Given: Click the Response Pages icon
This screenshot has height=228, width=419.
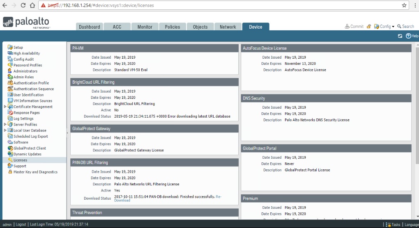Looking at the screenshot, I should (10, 112).
